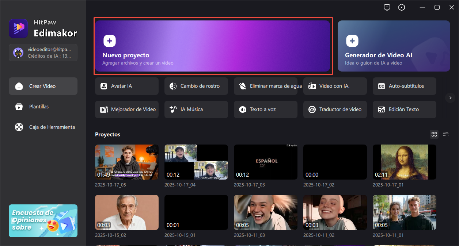
Task: Enable grid view for projects
Action: (x=434, y=134)
